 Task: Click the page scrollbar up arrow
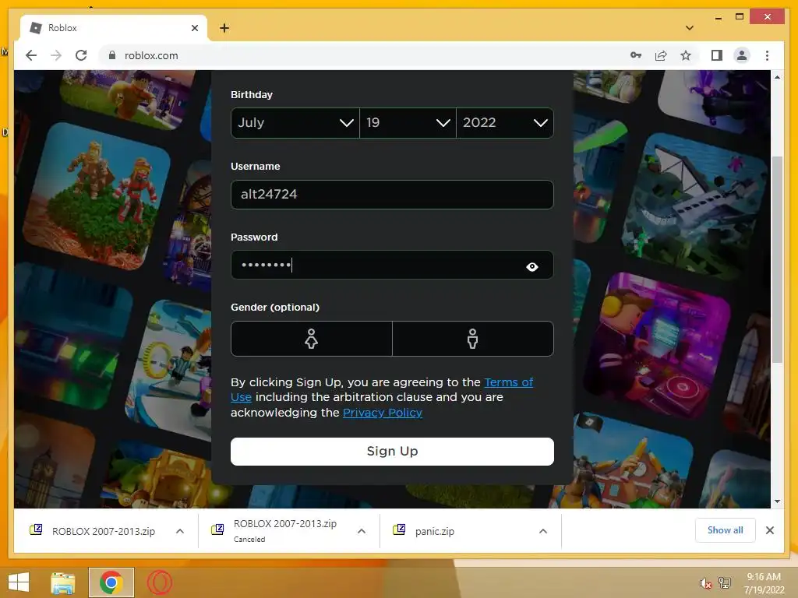(x=777, y=77)
